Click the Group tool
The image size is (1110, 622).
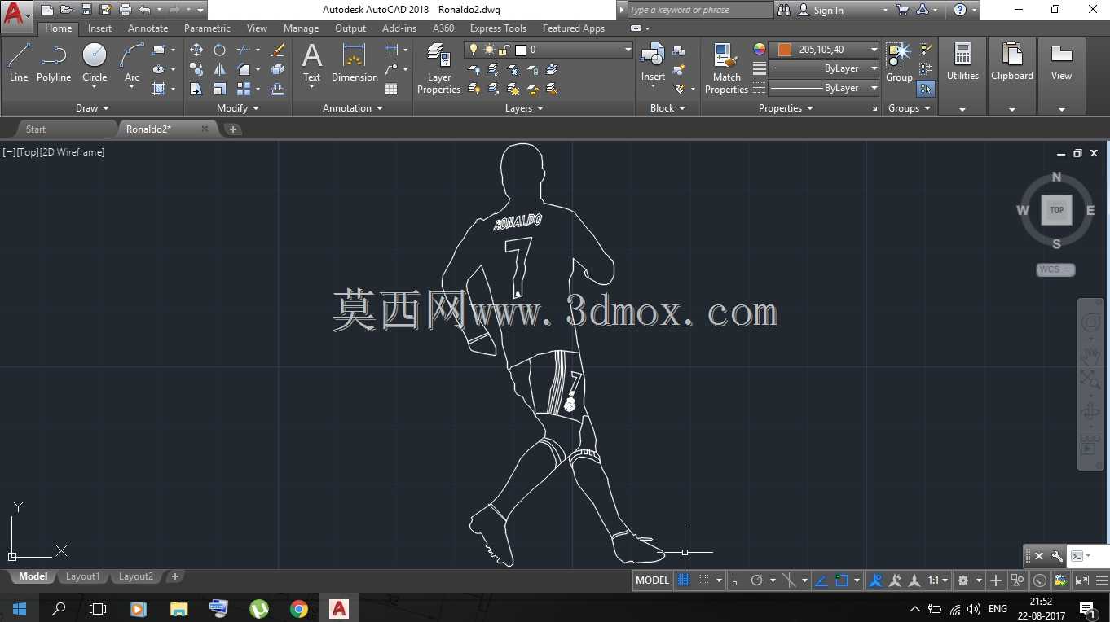click(899, 64)
